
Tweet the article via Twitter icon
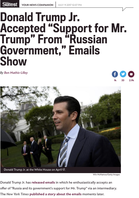point(123,74)
